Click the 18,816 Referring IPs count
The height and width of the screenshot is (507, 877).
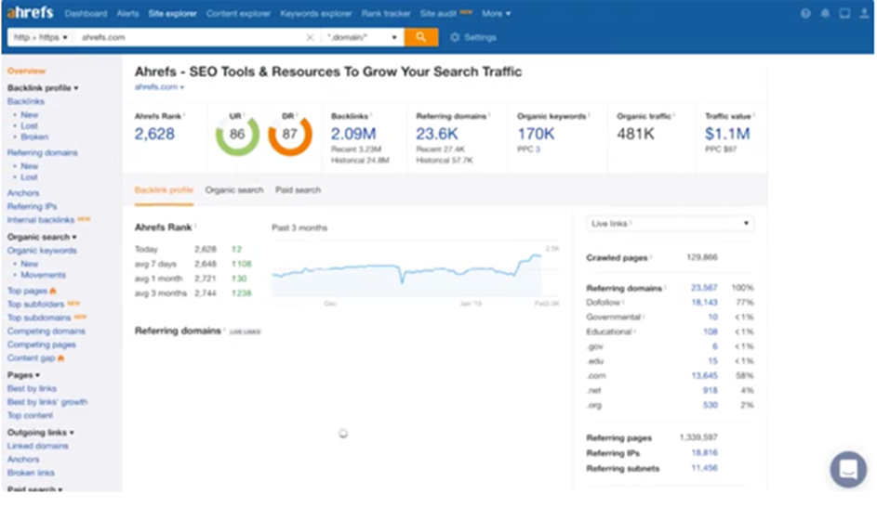pos(704,453)
